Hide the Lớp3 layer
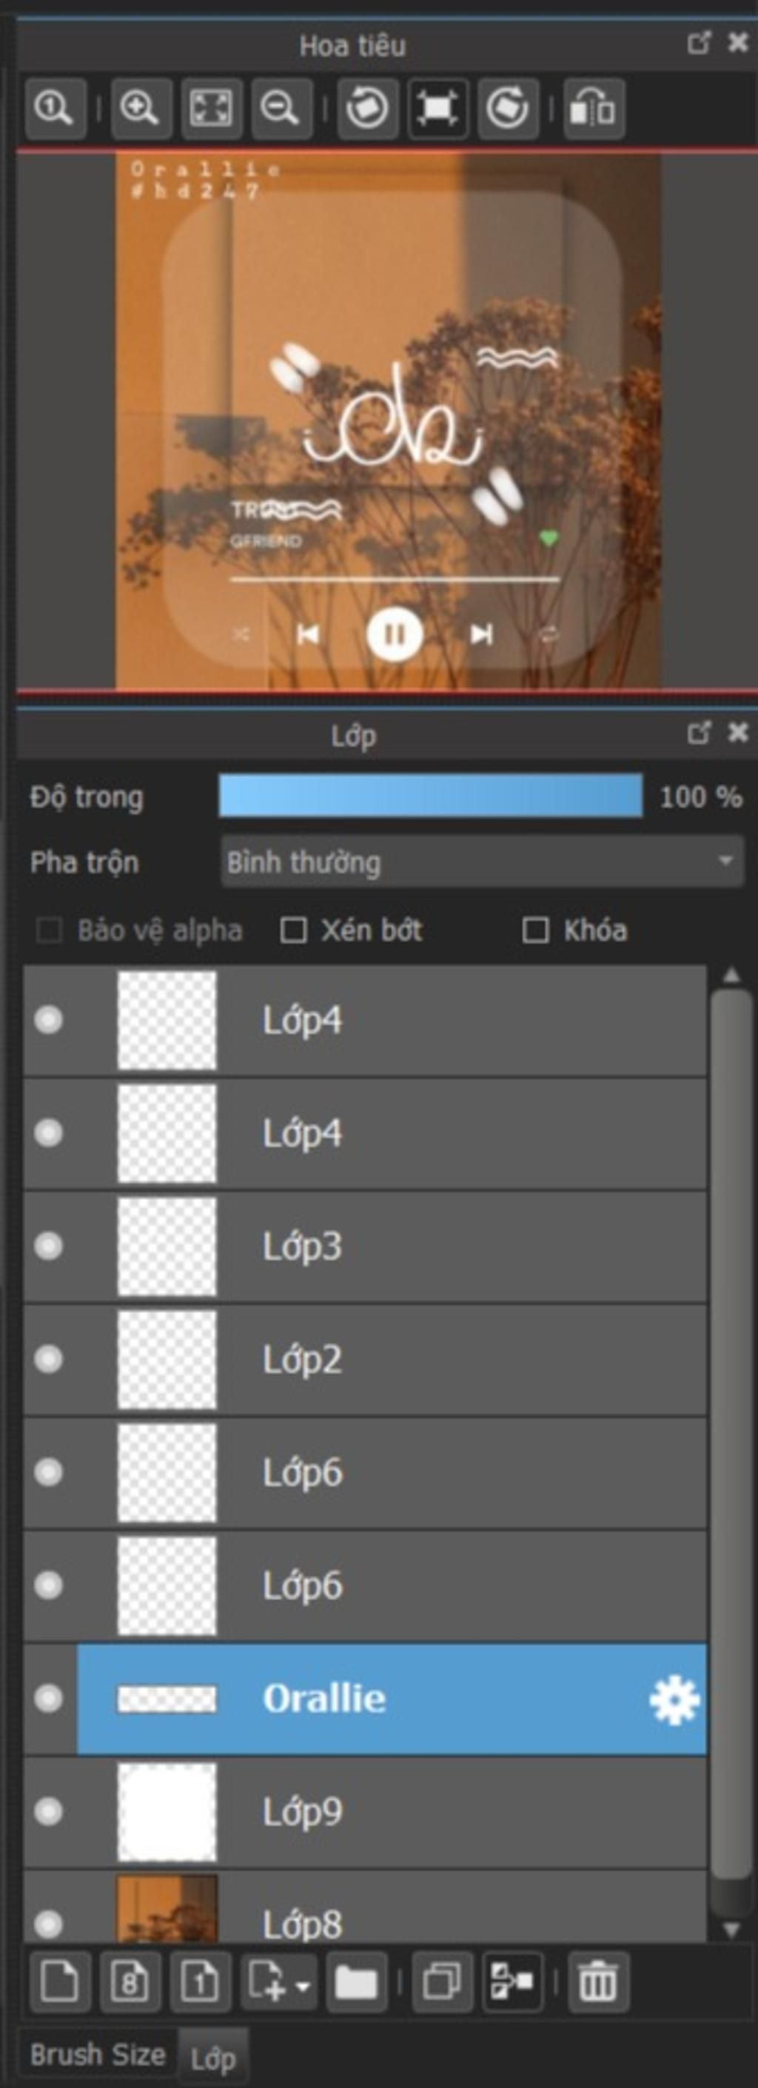Image resolution: width=758 pixels, height=2088 pixels. [x=49, y=1245]
